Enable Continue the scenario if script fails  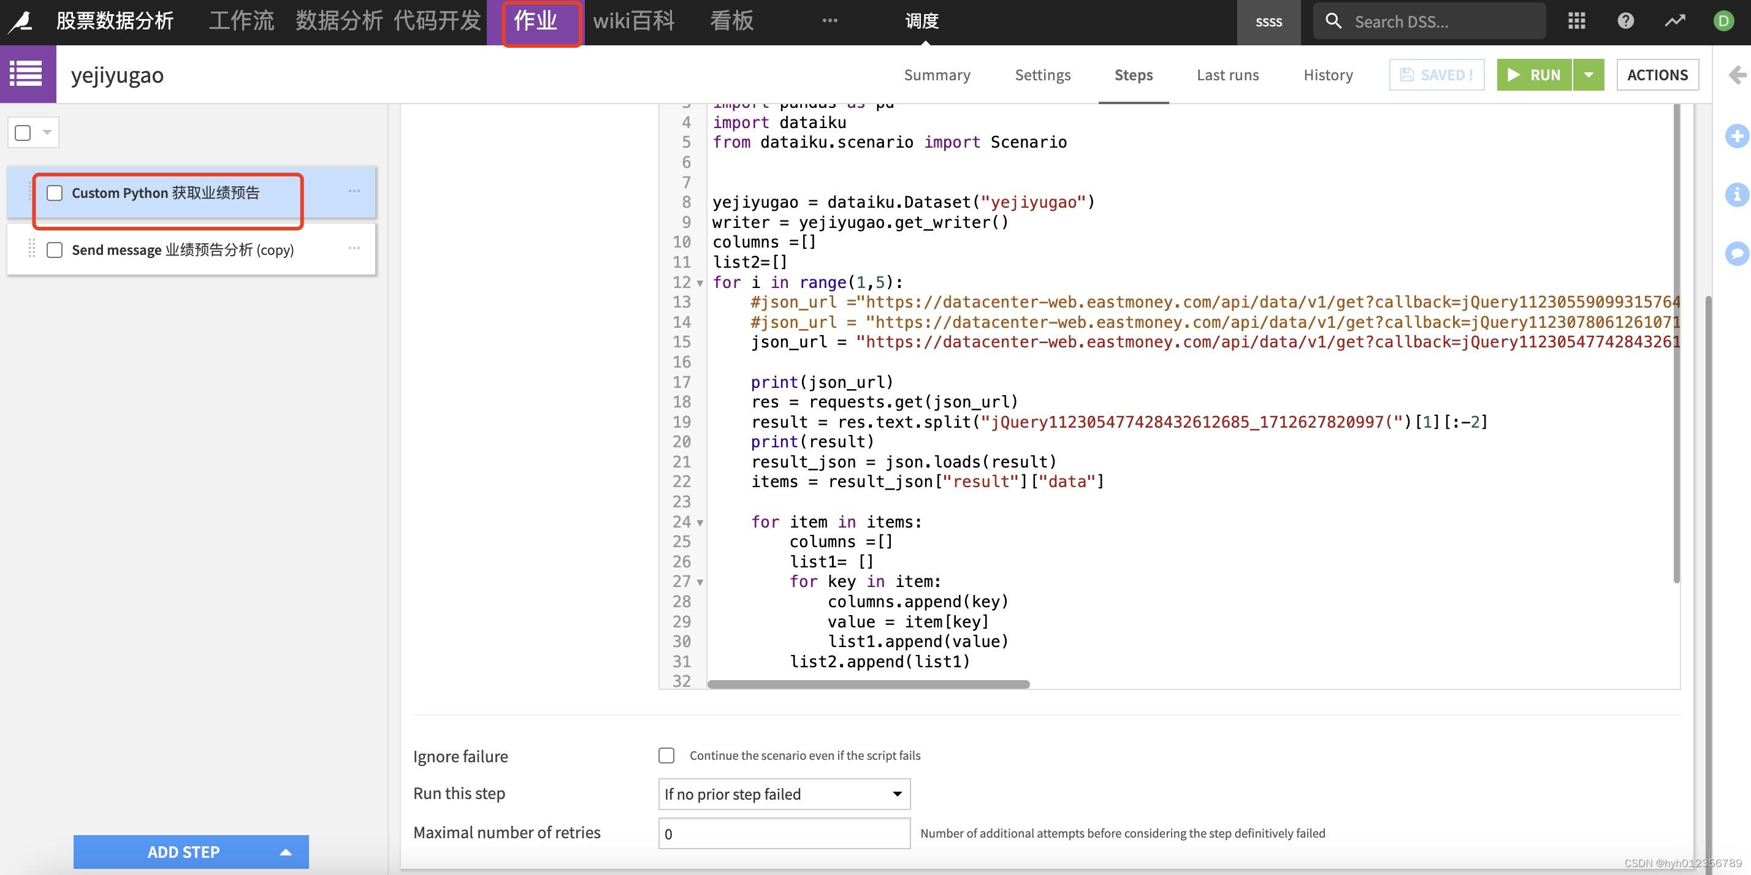666,756
